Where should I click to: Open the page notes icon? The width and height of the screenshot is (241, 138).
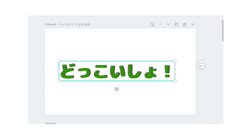point(152,24)
